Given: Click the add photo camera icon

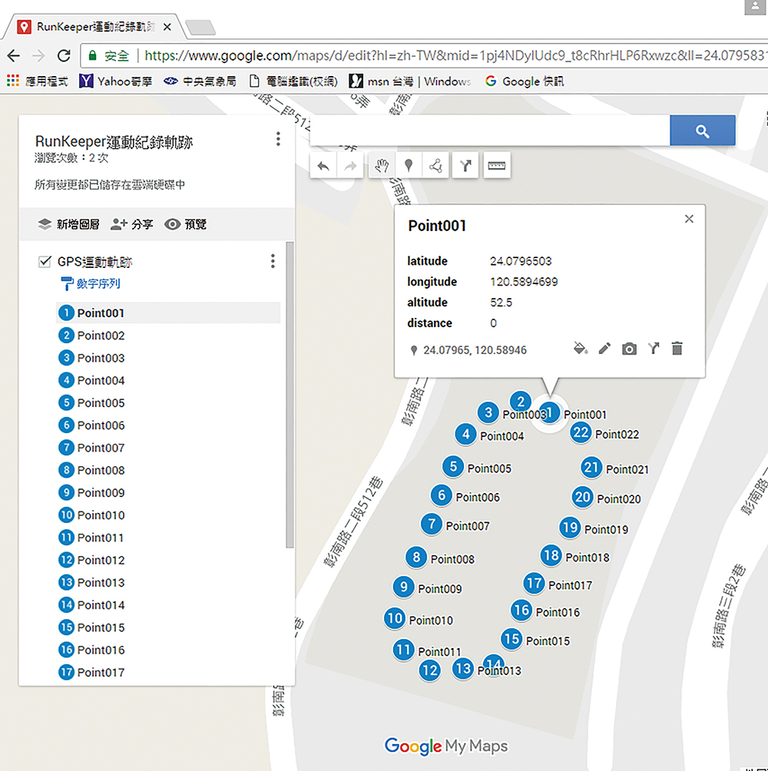Looking at the screenshot, I should (x=629, y=349).
